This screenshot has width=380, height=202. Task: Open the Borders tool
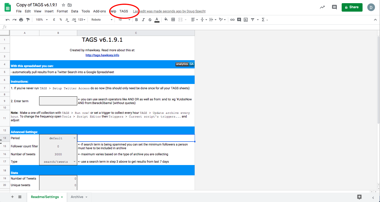tap(173, 20)
